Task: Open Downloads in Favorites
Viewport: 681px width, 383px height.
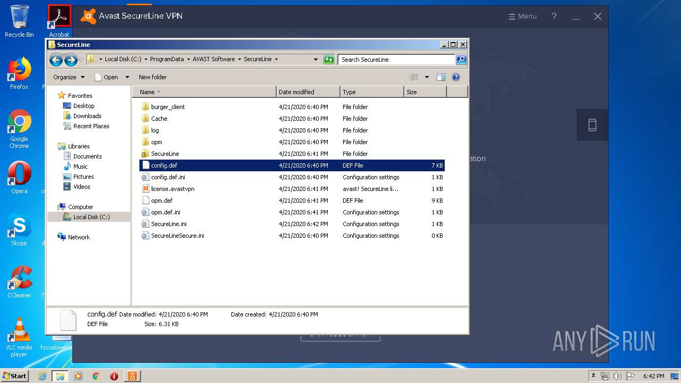Action: tap(87, 116)
